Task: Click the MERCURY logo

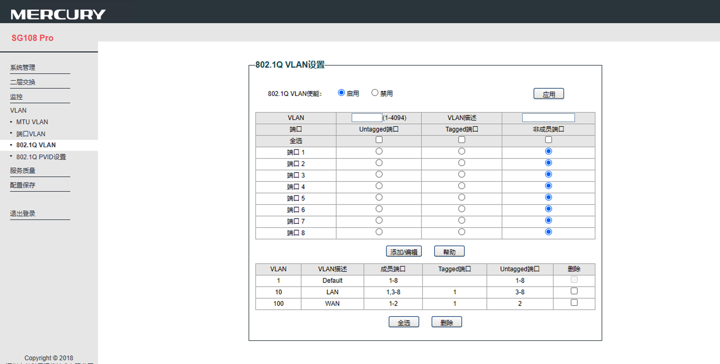Action: [58, 15]
